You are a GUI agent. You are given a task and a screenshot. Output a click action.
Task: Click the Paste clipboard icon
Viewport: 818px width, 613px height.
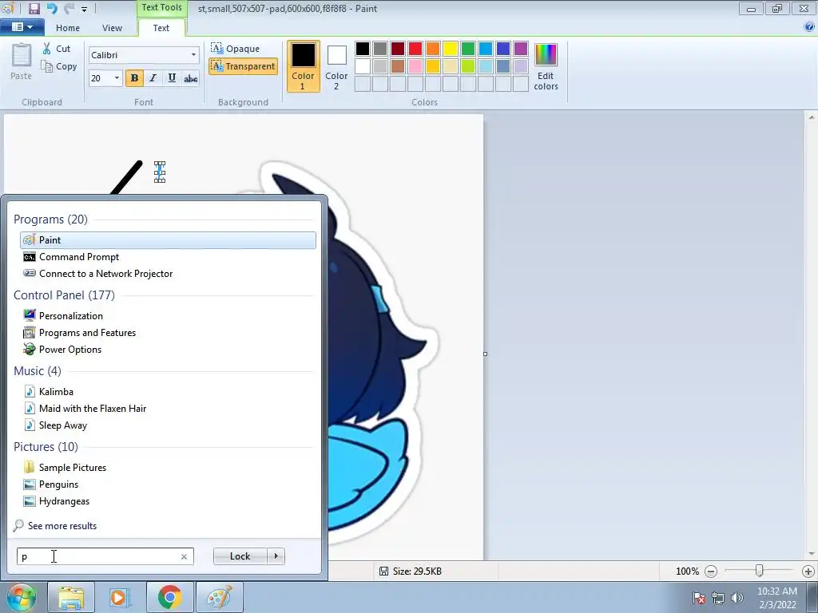click(22, 56)
